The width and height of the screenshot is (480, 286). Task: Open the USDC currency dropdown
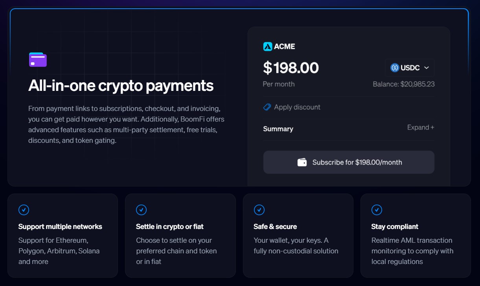click(x=410, y=67)
